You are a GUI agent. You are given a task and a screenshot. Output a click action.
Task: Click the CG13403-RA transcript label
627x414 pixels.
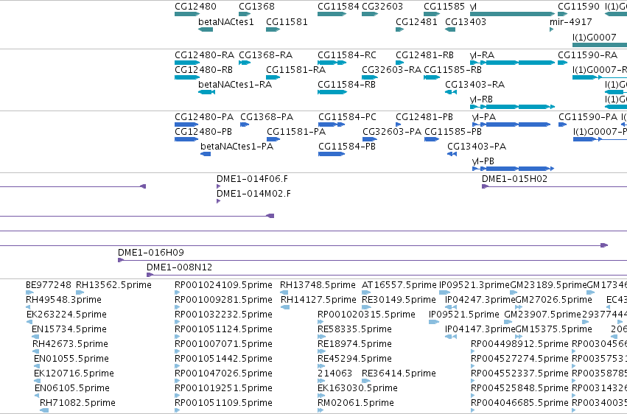[474, 84]
